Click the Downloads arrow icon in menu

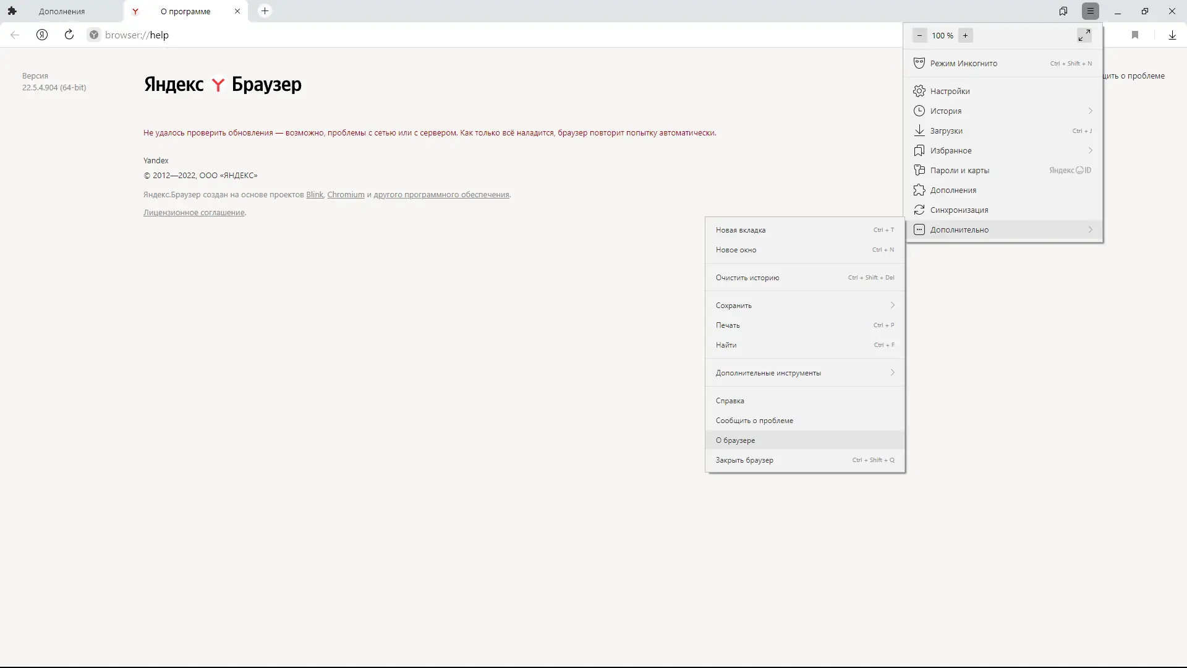[919, 131]
